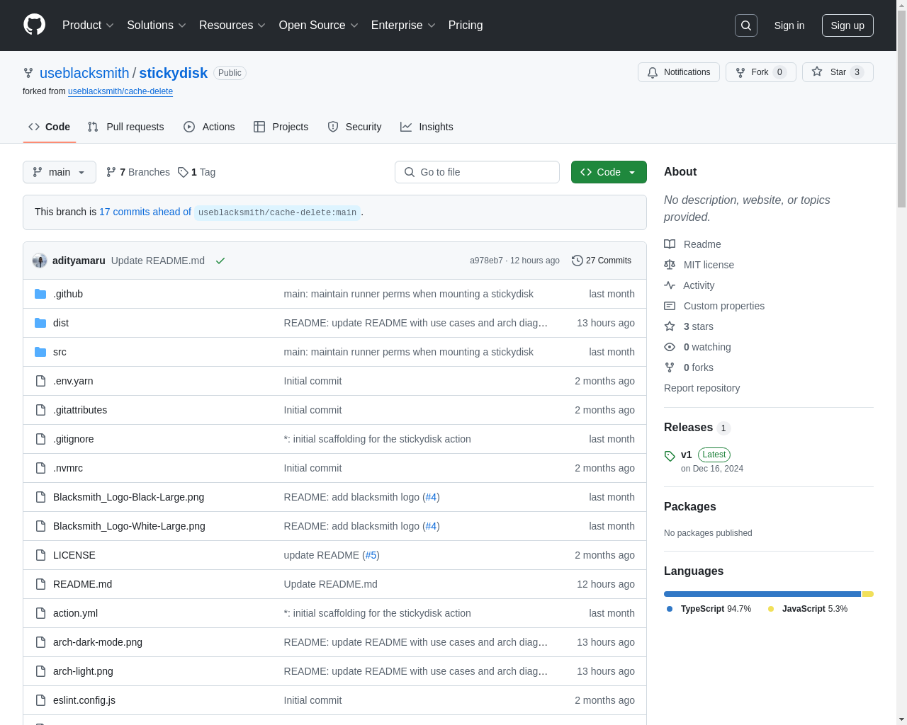Click the star icon in Star button
Screen dimensions: 907x725
(817, 72)
